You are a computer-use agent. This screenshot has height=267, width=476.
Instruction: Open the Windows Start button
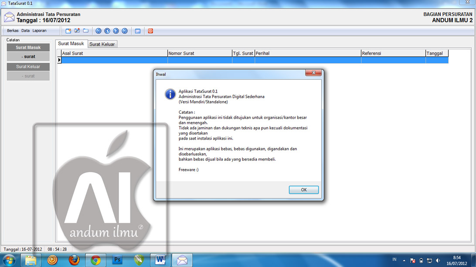point(9,260)
